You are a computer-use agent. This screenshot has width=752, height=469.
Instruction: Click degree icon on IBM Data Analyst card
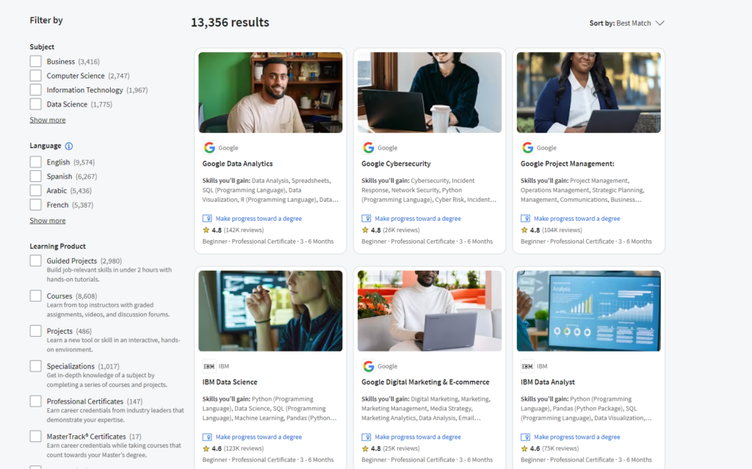[x=526, y=437]
